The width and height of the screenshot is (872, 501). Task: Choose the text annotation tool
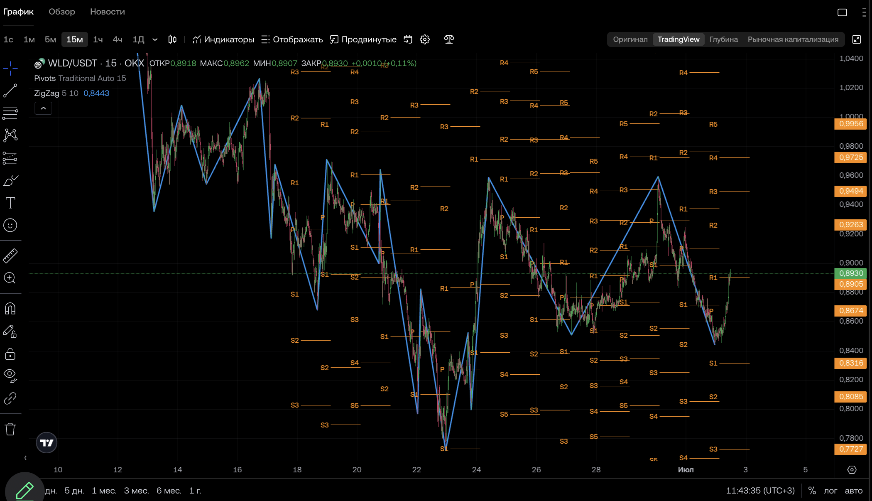[x=10, y=203]
